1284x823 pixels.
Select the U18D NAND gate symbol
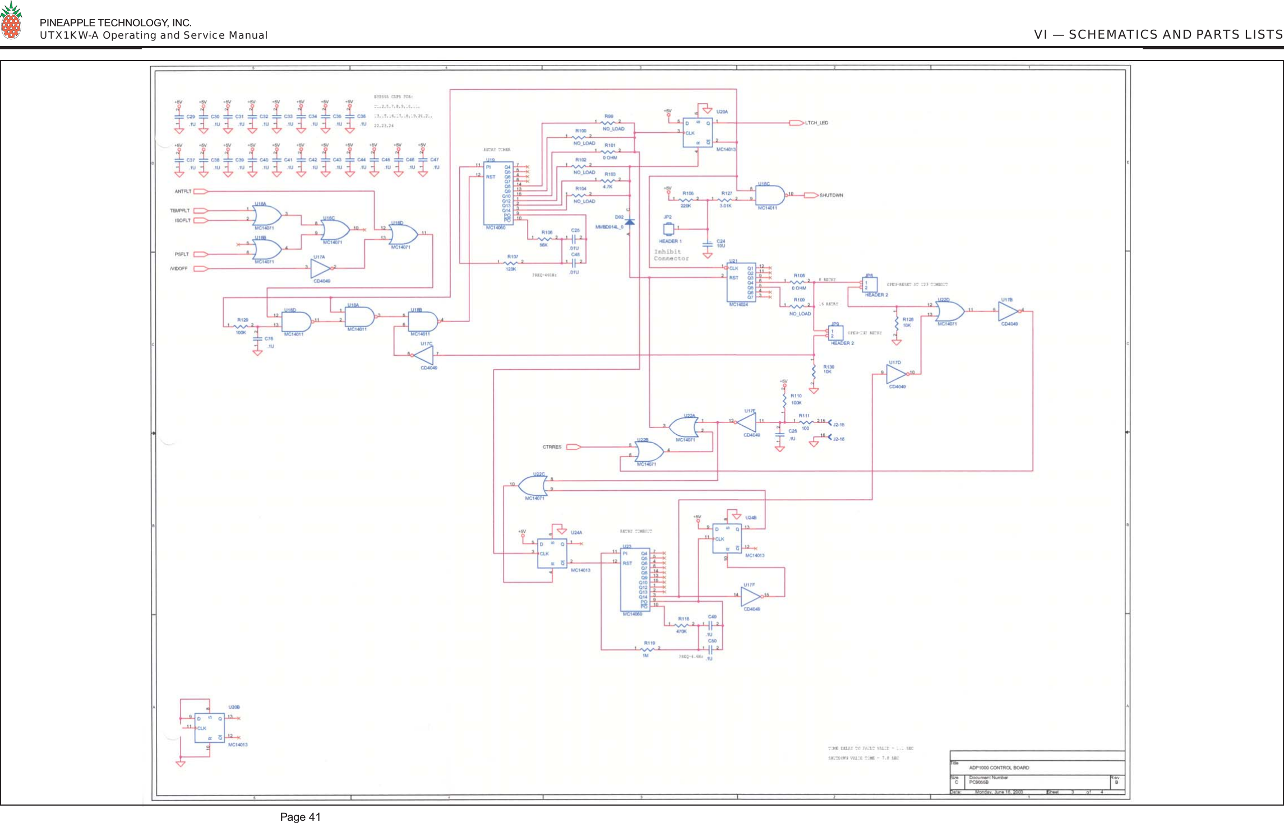tap(297, 322)
